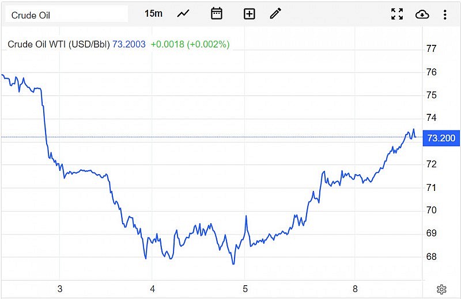Click the 68 label on the price axis

pyautogui.click(x=430, y=256)
